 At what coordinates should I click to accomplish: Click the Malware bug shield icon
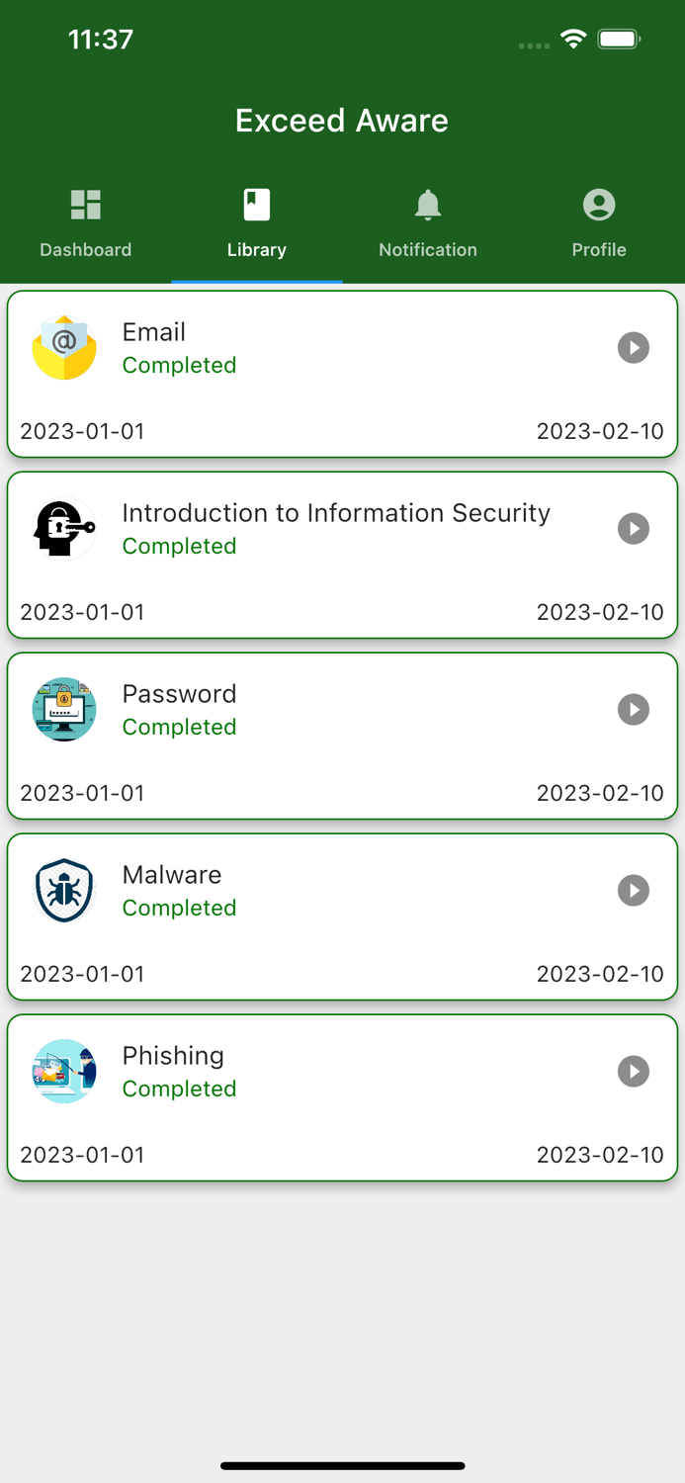[x=63, y=890]
